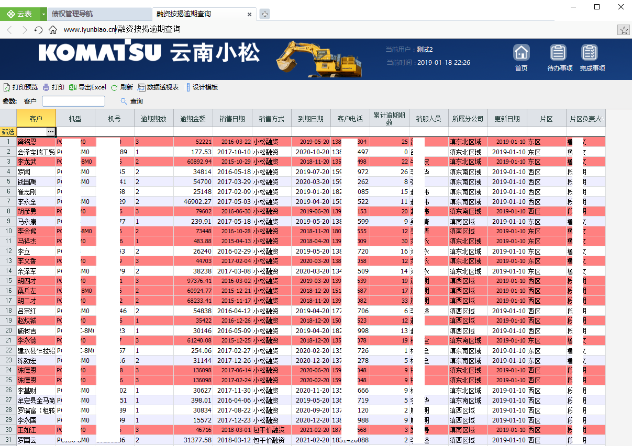Click customer cell 王如江
Viewport: 632px width, 446px height.
coord(36,430)
